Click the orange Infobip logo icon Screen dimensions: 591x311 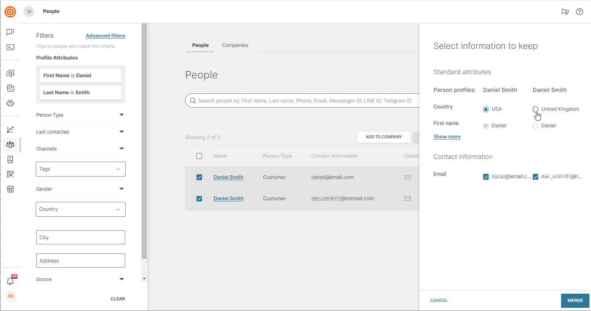[10, 12]
